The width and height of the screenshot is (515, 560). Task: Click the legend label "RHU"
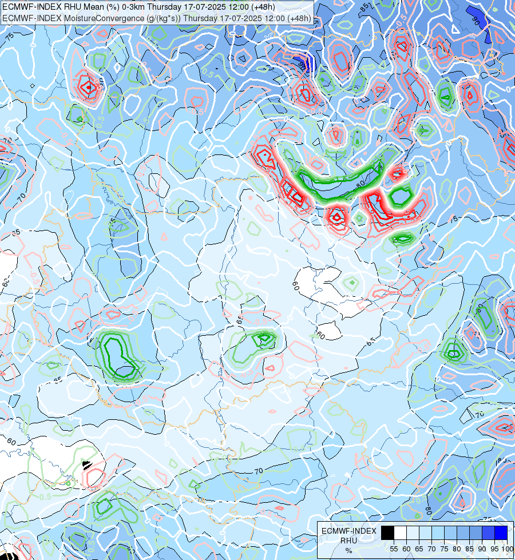348,541
